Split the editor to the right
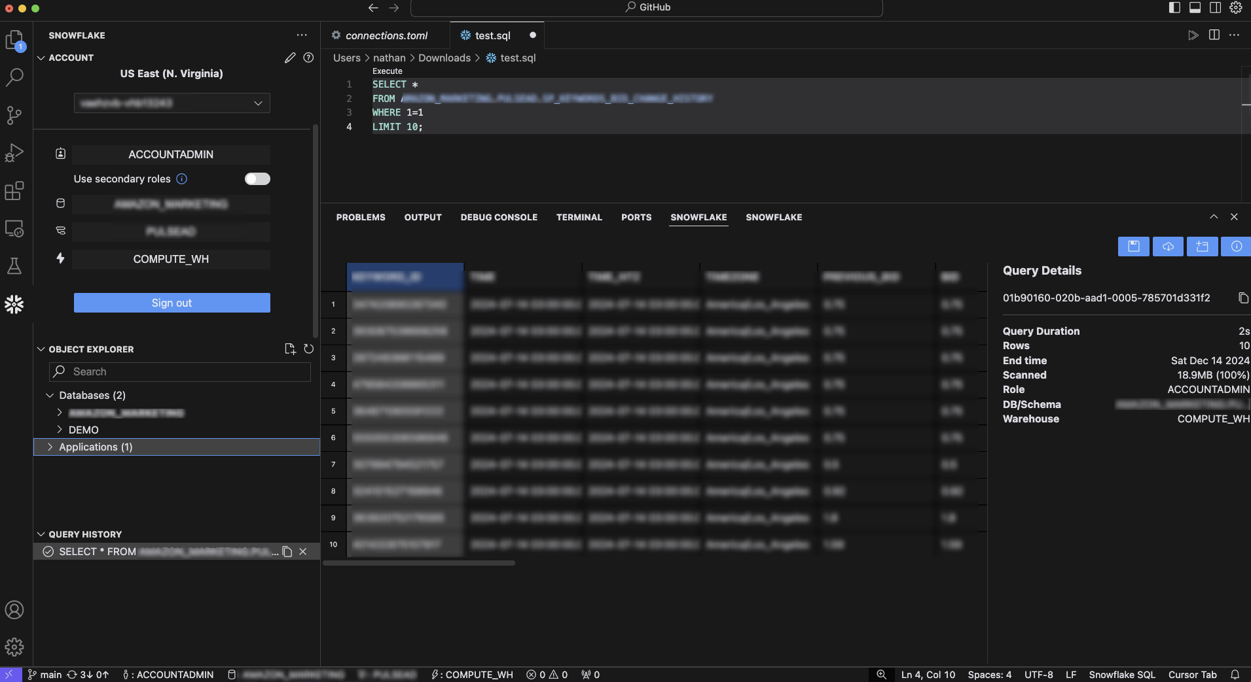Screen dimensions: 1251x682 coord(1214,35)
